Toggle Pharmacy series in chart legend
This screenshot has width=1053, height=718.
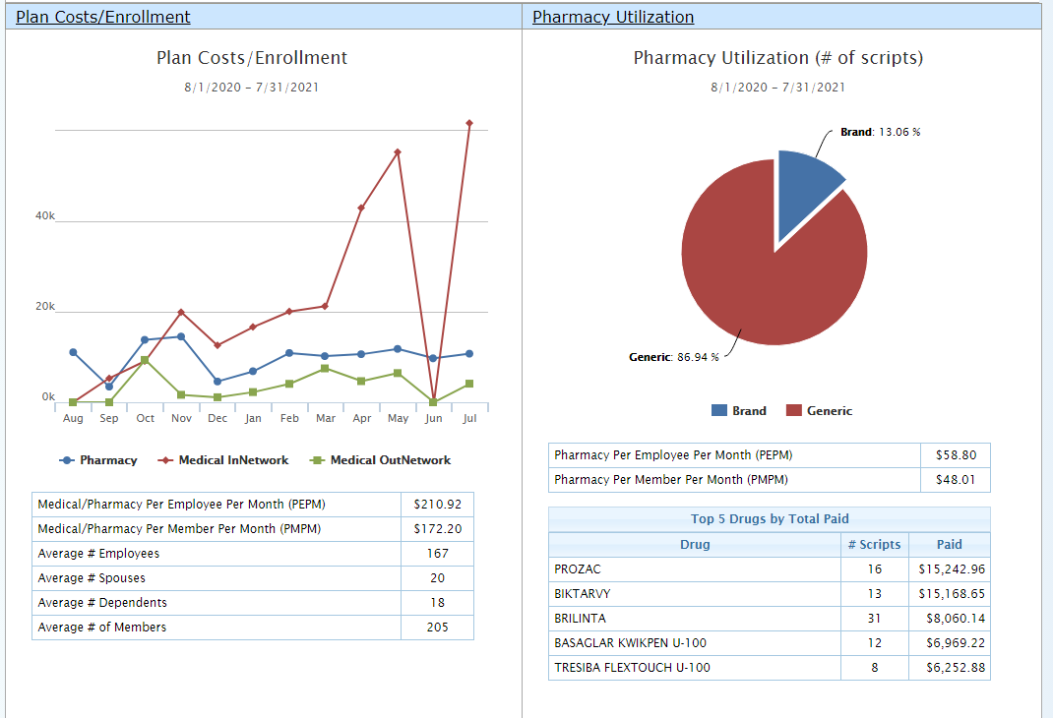point(98,460)
